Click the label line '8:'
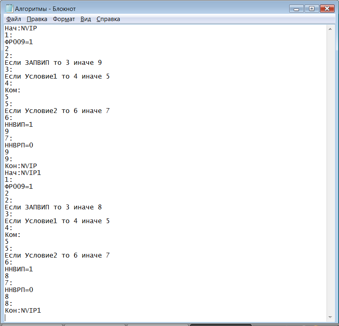Screen dimensions: 339x326 pyautogui.click(x=8, y=303)
